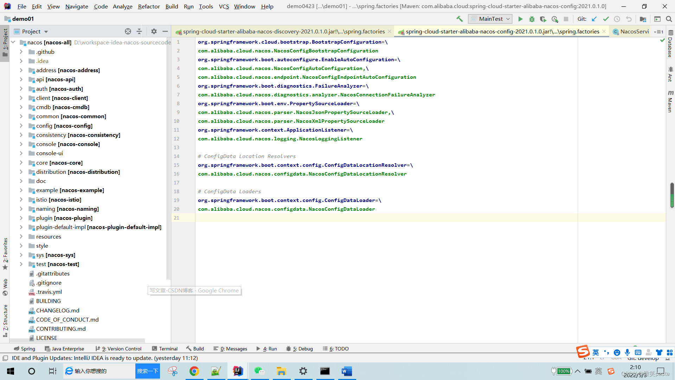Select CHANGELOG.md in project tree

[x=58, y=310]
